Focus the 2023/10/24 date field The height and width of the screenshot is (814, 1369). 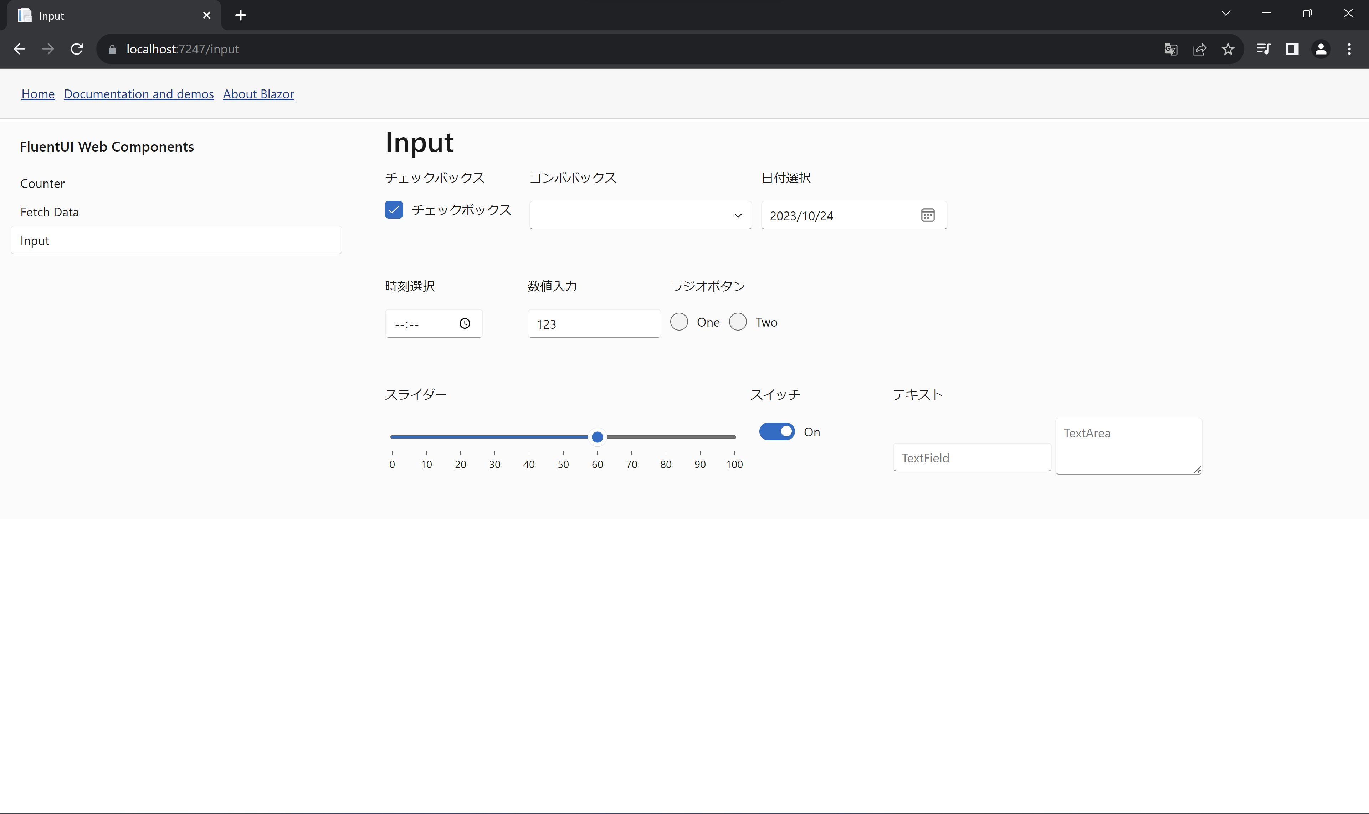[x=854, y=215]
